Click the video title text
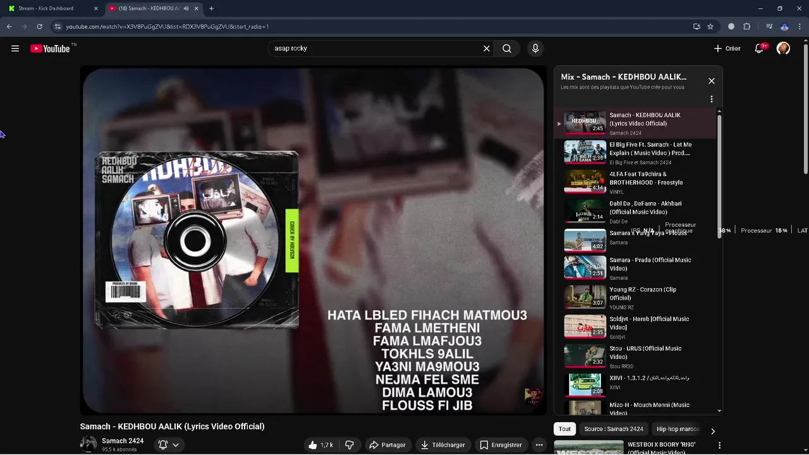Viewport: 809px width, 455px height. (172, 427)
